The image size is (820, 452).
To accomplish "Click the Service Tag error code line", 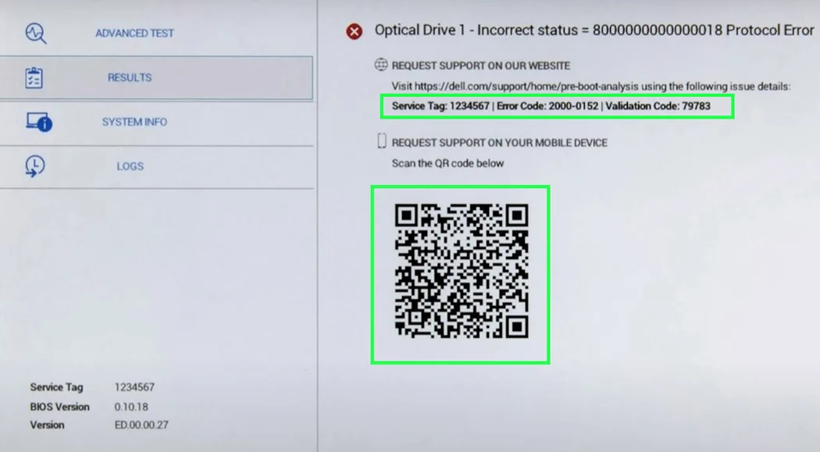I will click(x=551, y=106).
